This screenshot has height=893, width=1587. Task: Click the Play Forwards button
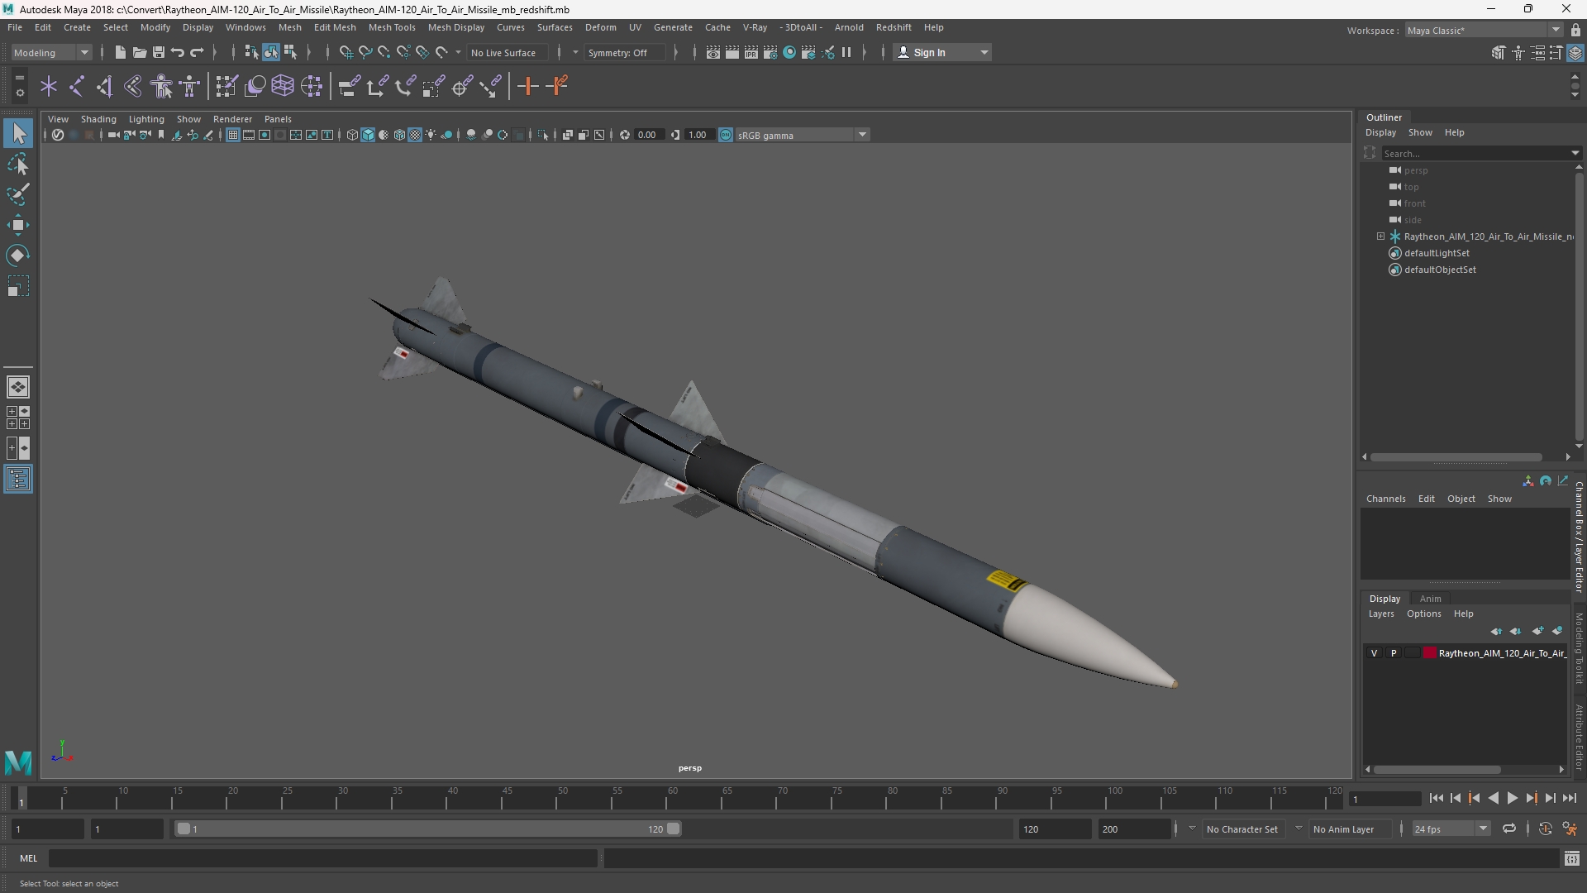(x=1512, y=798)
